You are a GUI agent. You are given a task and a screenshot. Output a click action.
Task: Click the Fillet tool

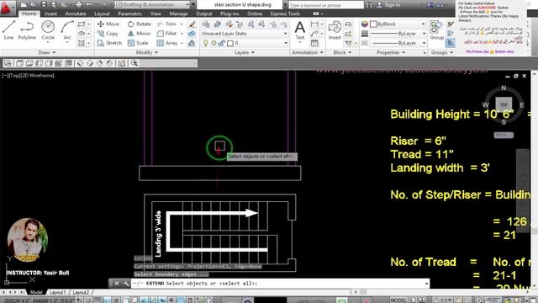point(166,34)
